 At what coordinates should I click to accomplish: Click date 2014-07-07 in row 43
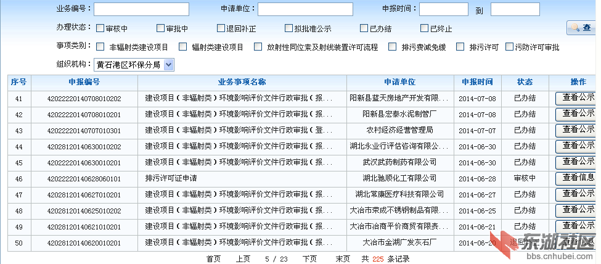tap(477, 131)
